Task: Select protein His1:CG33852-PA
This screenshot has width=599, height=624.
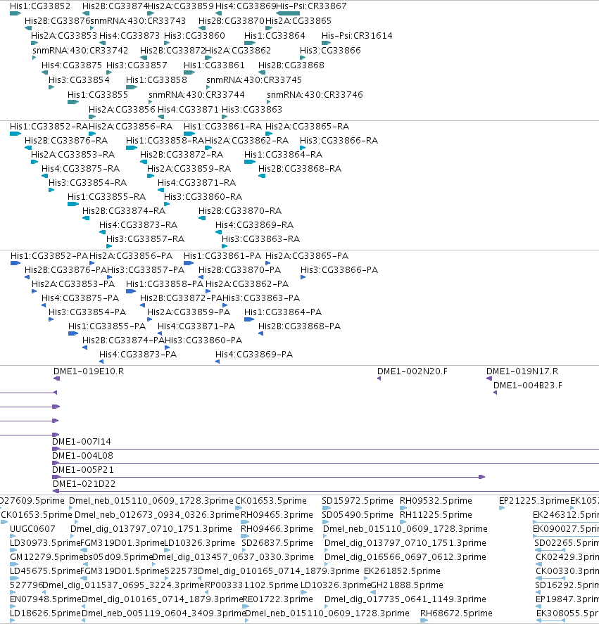Action: [x=49, y=256]
